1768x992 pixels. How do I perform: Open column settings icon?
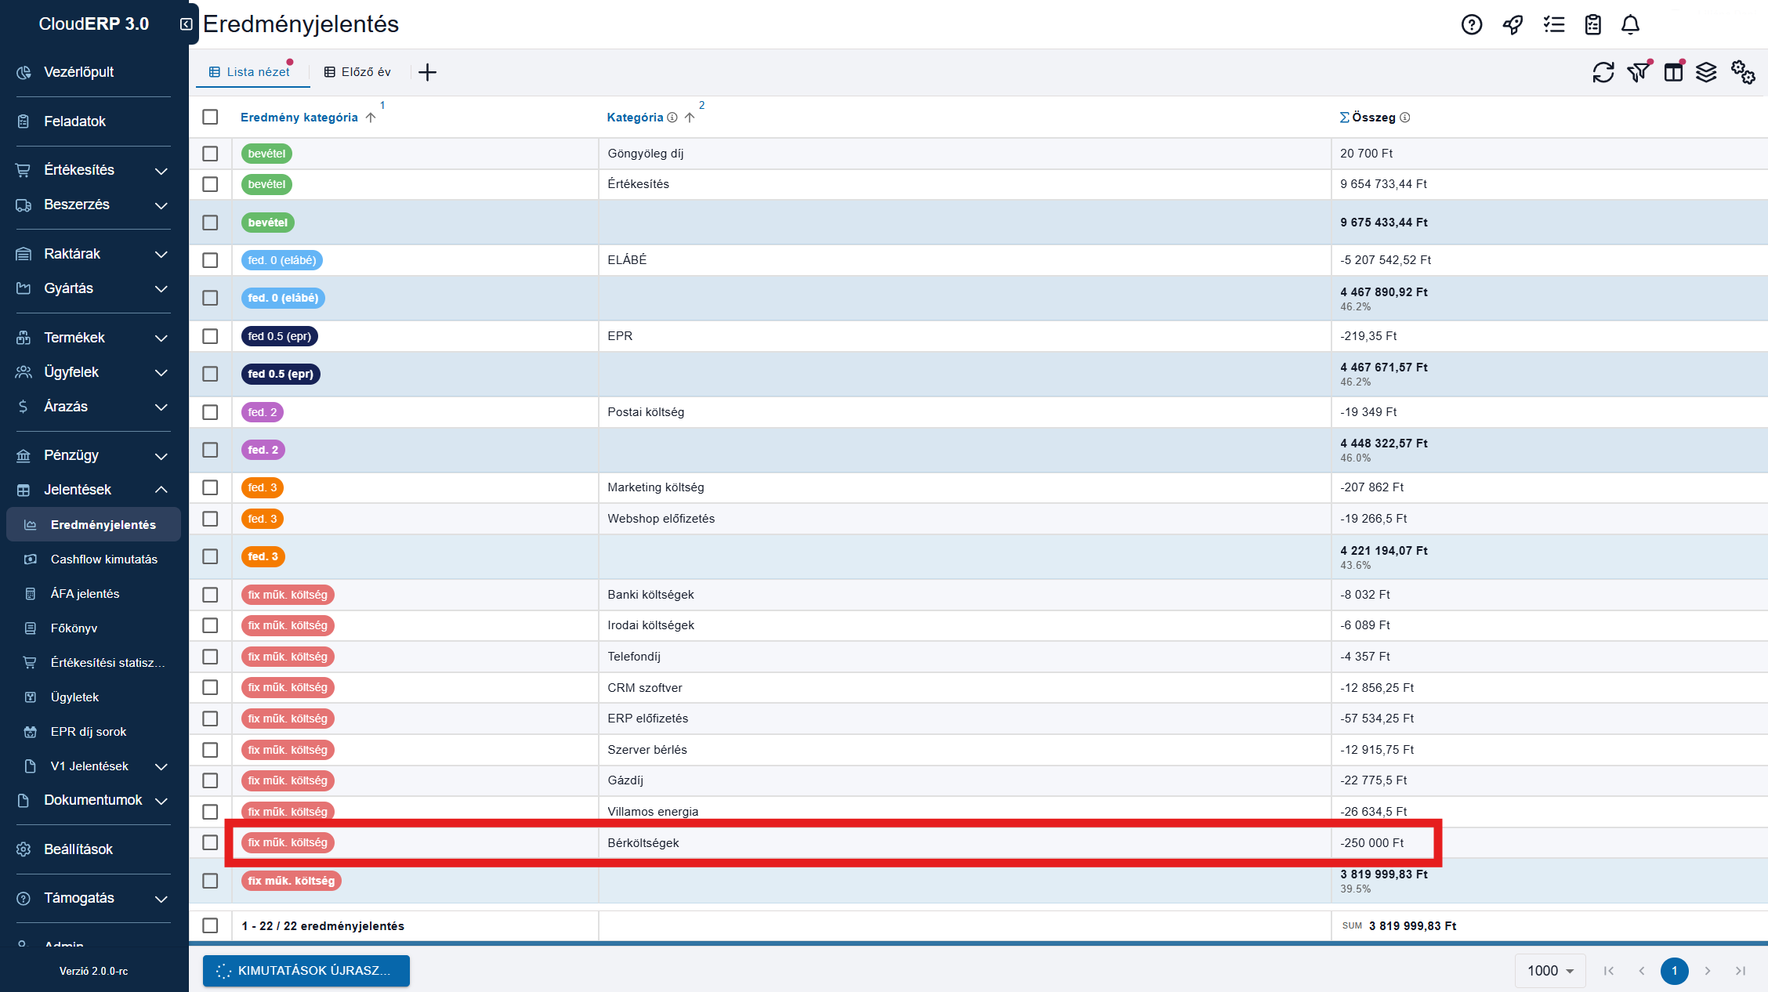pos(1673,73)
